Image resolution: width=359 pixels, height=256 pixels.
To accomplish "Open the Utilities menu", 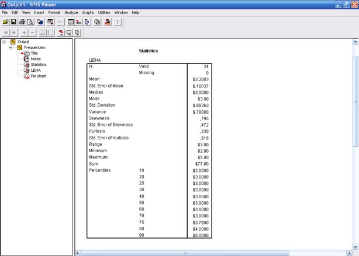I will pyautogui.click(x=104, y=12).
